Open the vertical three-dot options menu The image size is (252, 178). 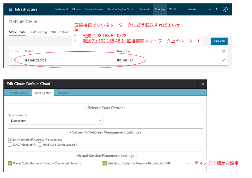tap(217, 9)
